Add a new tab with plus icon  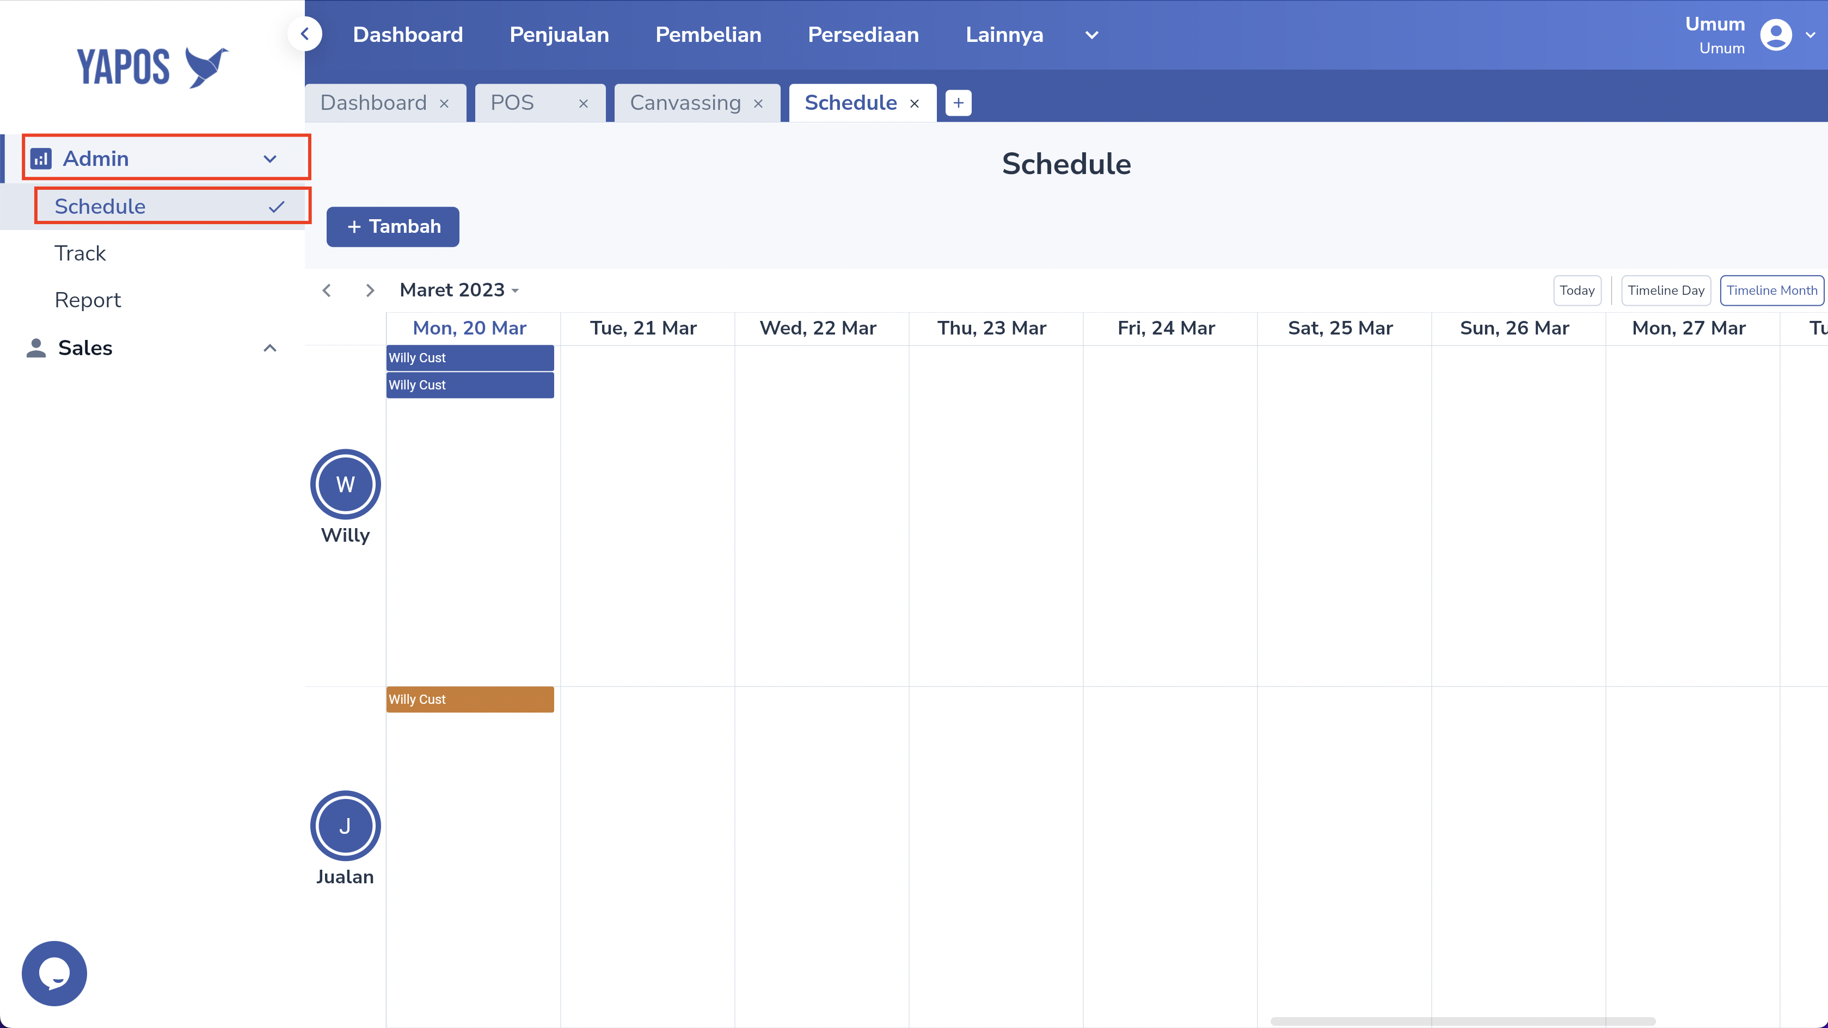point(958,103)
